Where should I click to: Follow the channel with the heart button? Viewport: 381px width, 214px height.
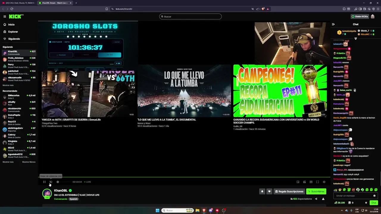269,191
